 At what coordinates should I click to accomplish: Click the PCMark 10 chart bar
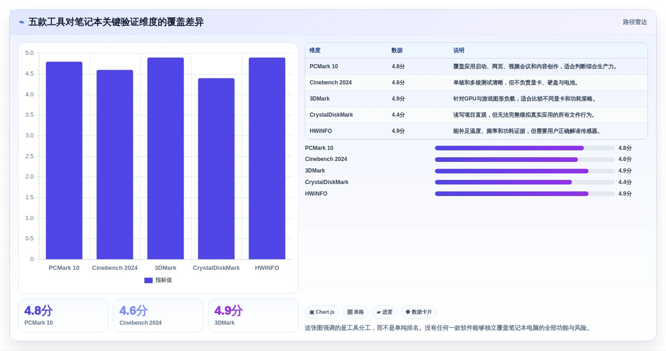(64, 161)
